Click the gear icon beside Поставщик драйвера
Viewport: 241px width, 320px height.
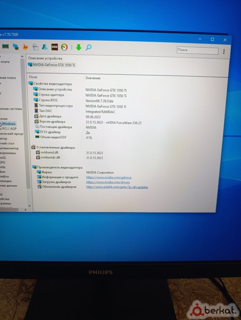click(37, 127)
